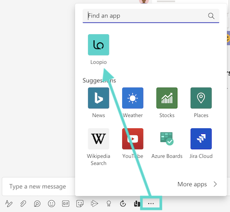The image size is (230, 212).
Task: Click the three-dots messaging extensions button
Action: pyautogui.click(x=151, y=203)
